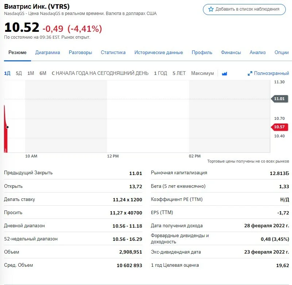Screen dimensions: 292x285
Task: Click the 12 PM axis label
Action: click(x=113, y=156)
